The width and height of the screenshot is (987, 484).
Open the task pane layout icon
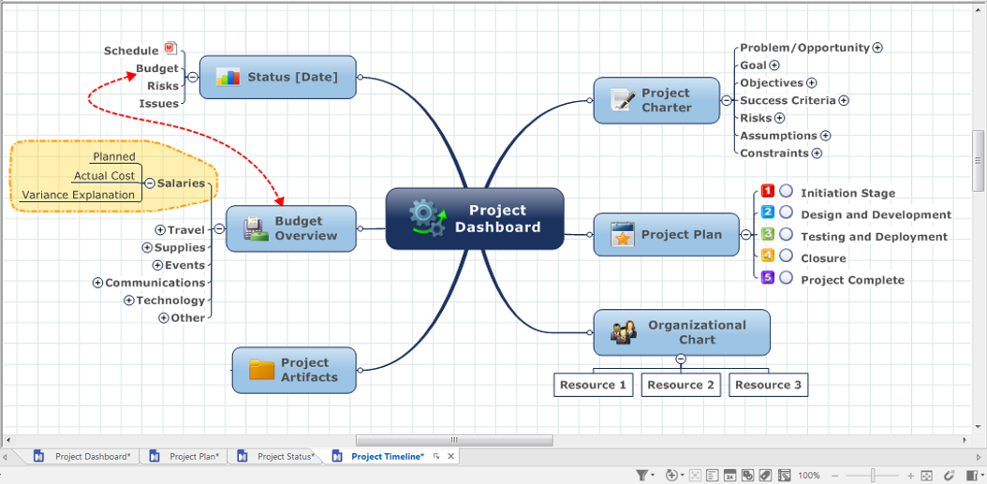[973, 476]
